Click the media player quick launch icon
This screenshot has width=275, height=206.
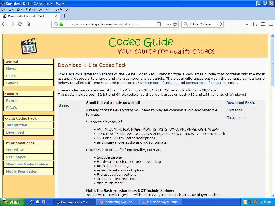coord(44,202)
